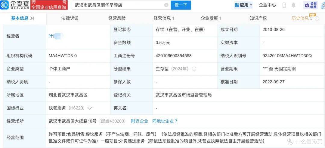Switch to the 经营风险 tab
The width and height of the screenshot is (325, 148).
117,18
